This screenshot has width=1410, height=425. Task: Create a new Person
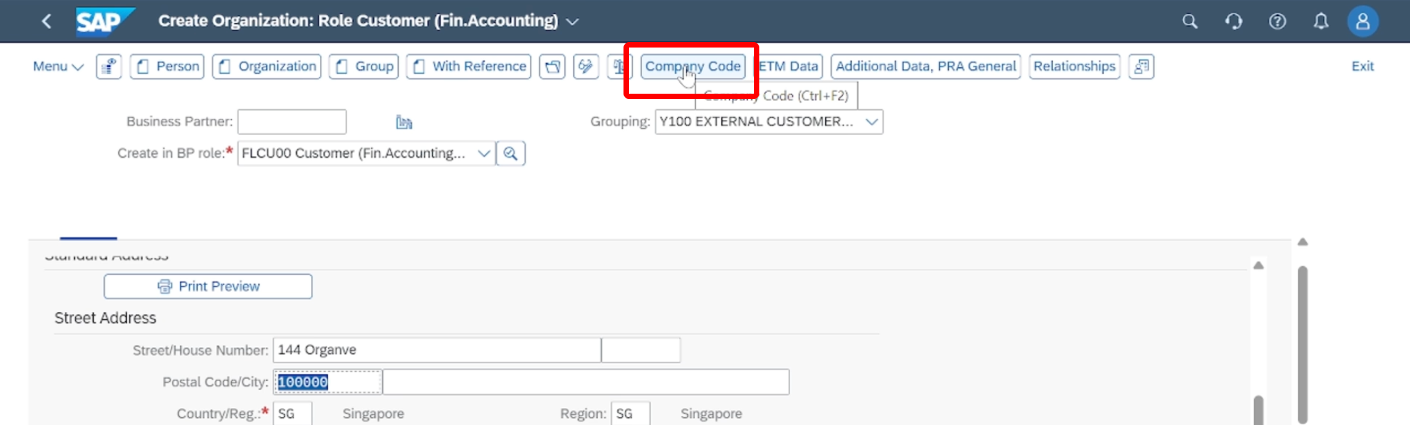coord(167,67)
